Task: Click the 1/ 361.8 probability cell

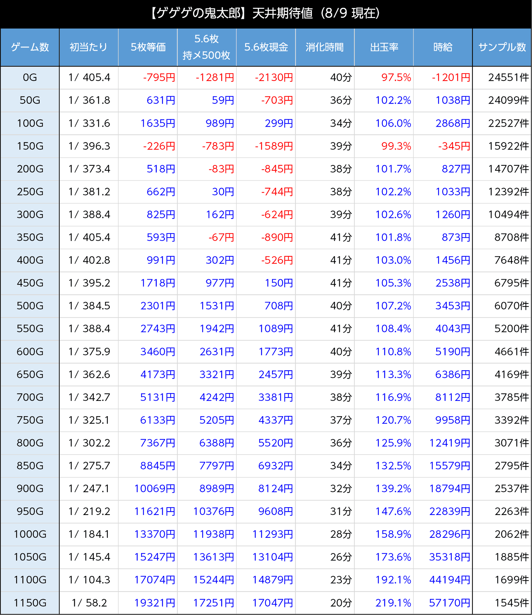Action: tap(89, 101)
